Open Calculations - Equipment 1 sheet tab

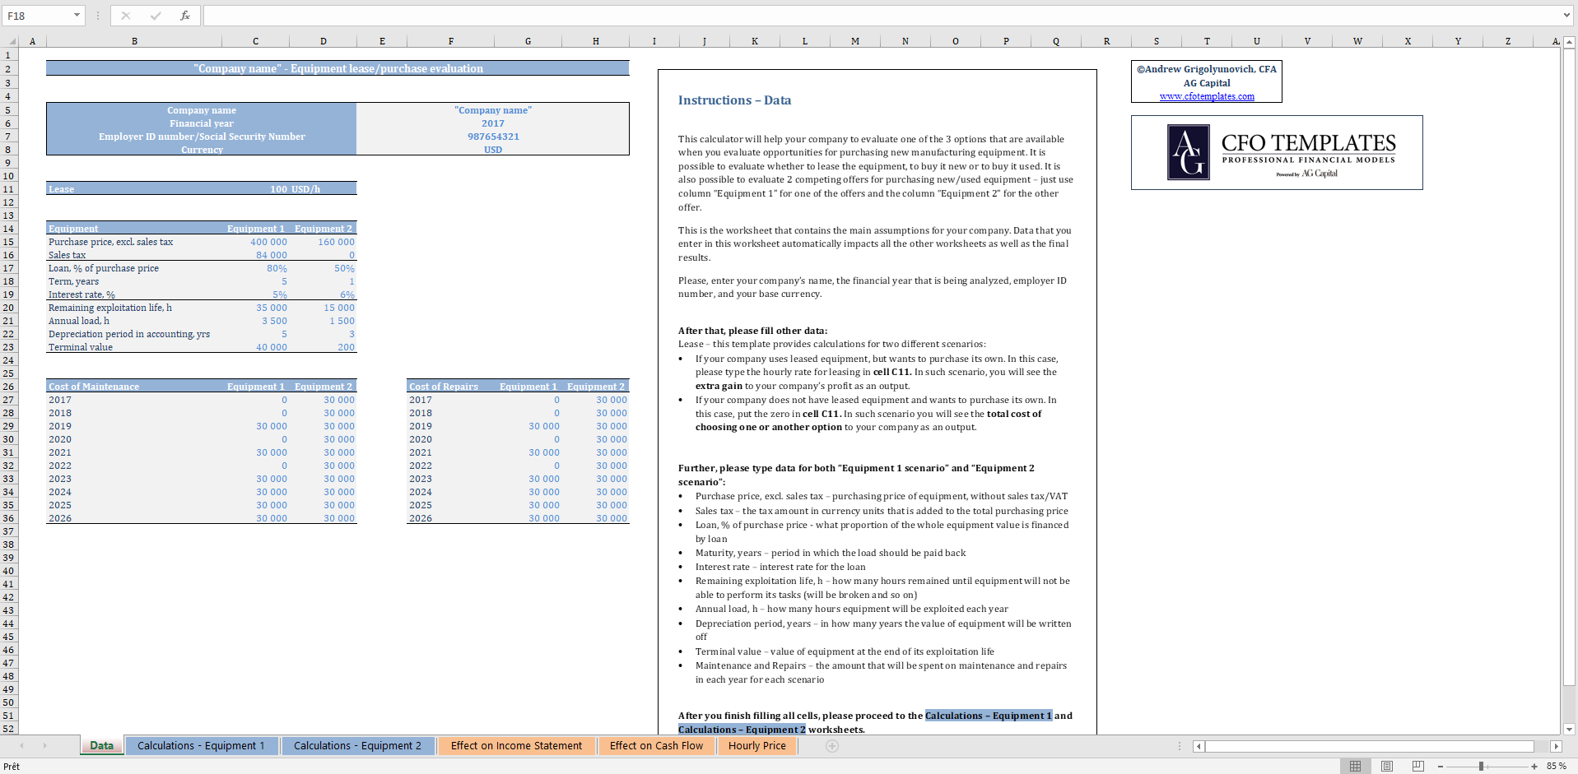coord(201,746)
